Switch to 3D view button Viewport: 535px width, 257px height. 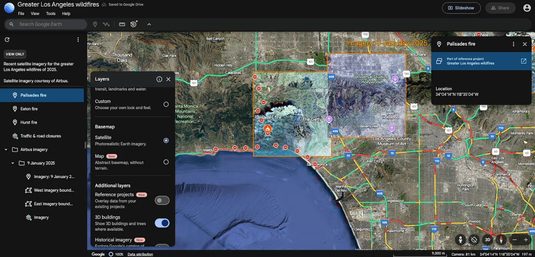point(487,240)
